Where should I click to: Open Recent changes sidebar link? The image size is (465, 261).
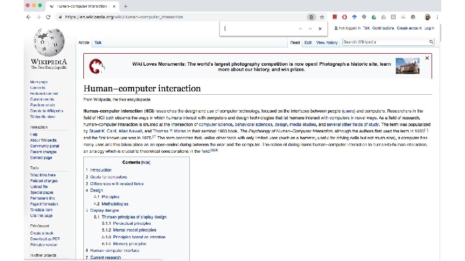[43, 152]
